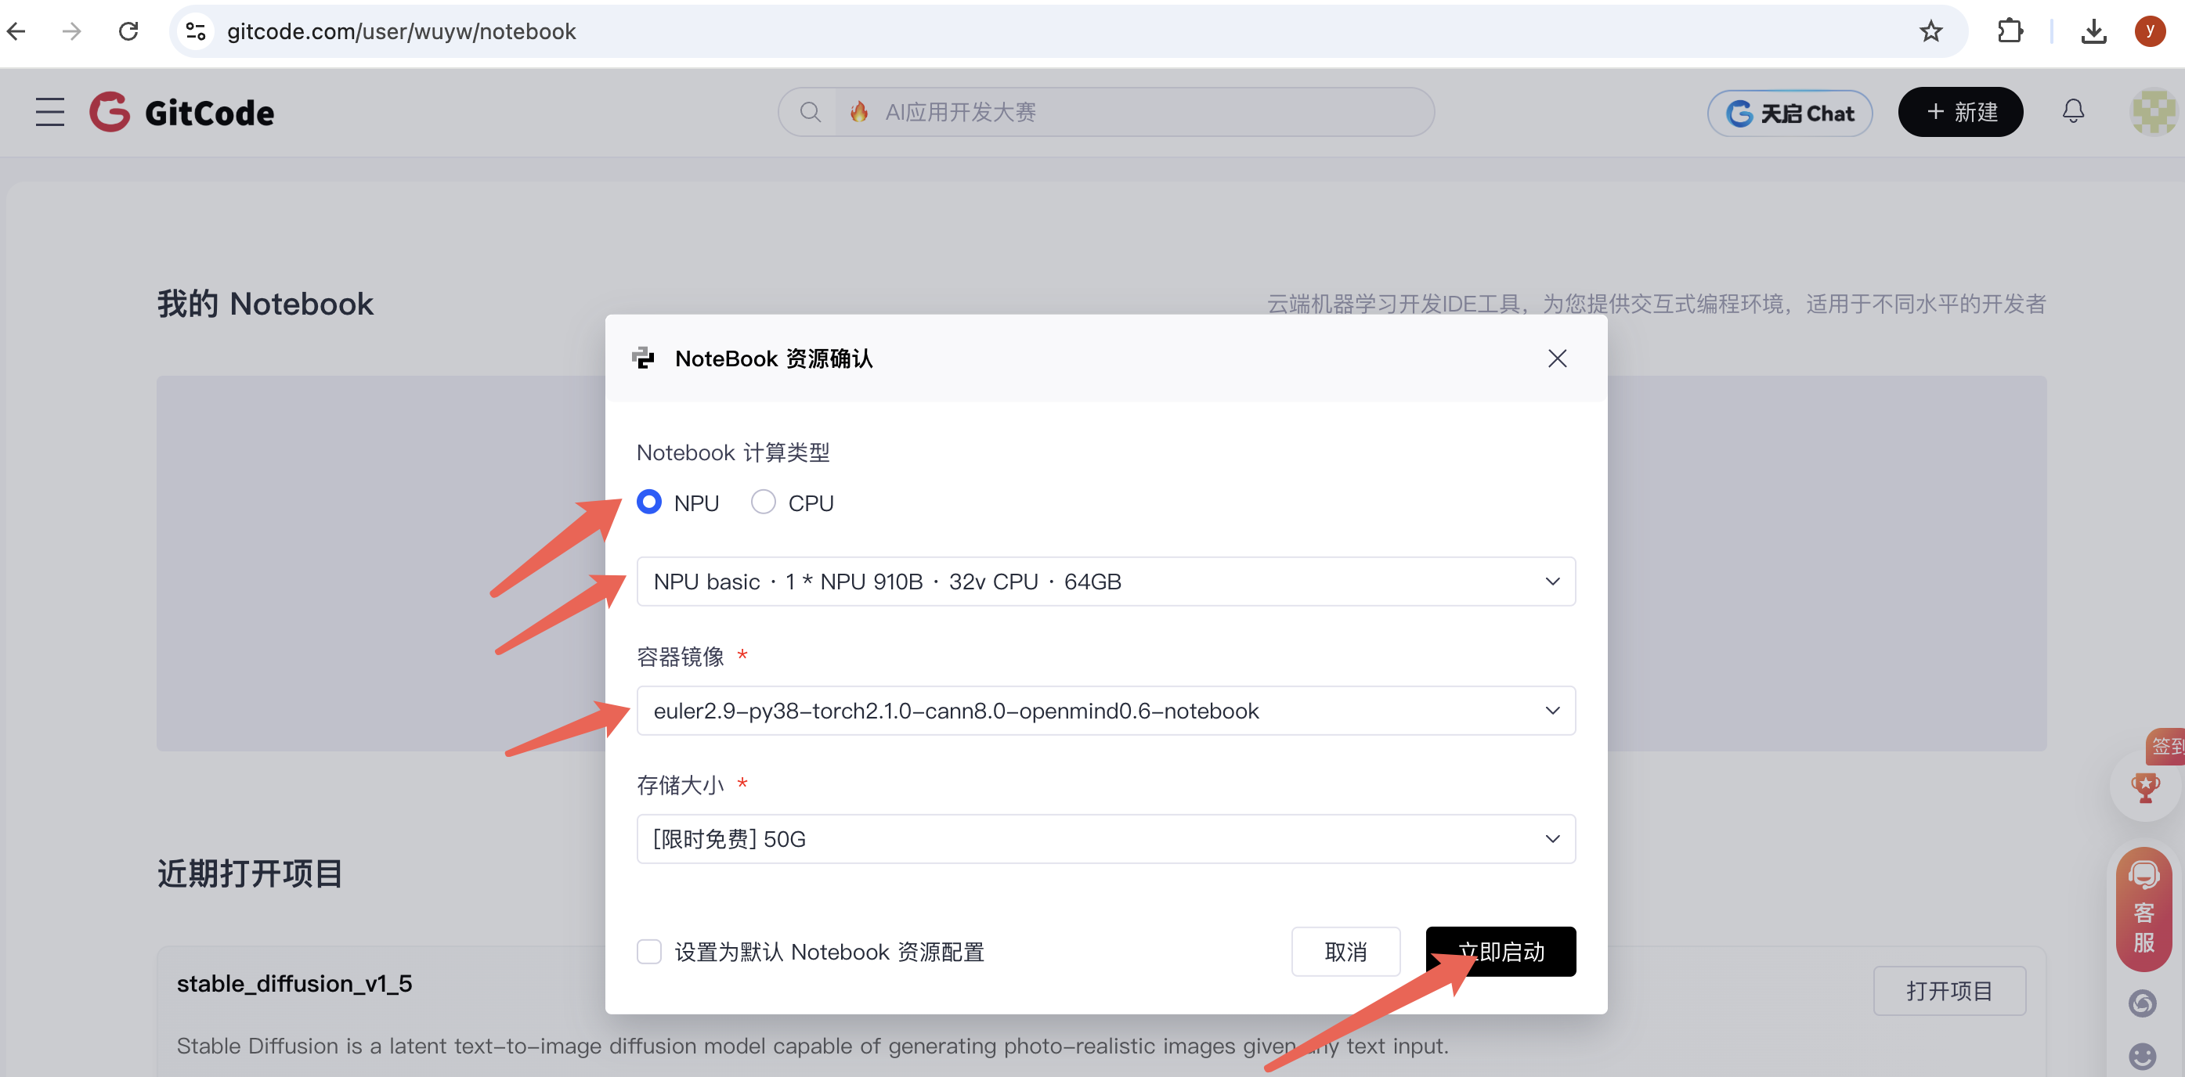Open the container image dropdown
Viewport: 2185px width, 1077px height.
point(1105,711)
